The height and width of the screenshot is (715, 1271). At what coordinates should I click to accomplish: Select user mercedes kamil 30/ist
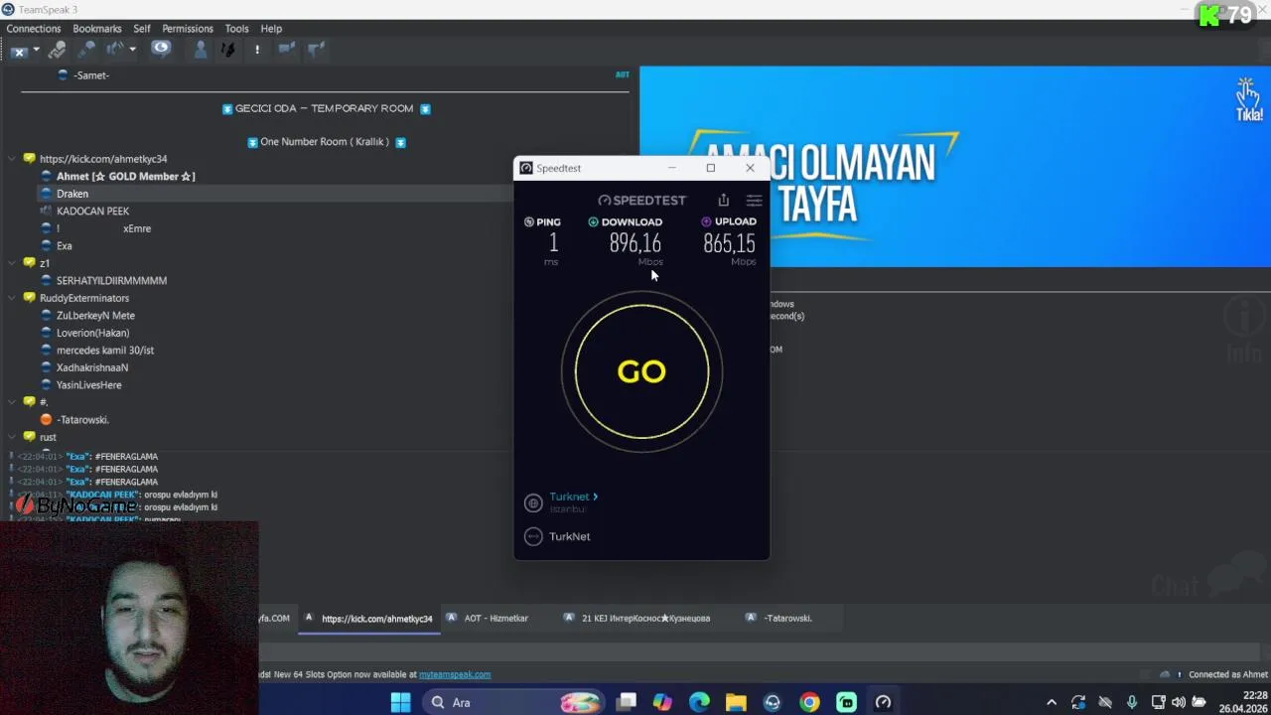104,351
